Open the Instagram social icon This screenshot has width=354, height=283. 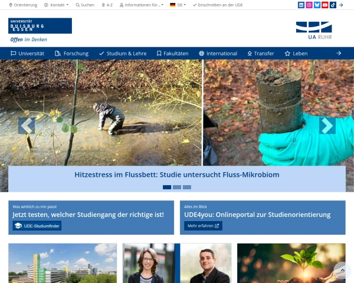coord(309,5)
